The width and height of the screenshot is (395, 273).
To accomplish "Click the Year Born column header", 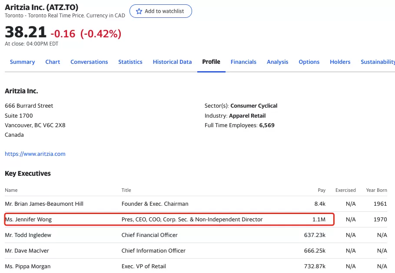I will click(x=376, y=190).
